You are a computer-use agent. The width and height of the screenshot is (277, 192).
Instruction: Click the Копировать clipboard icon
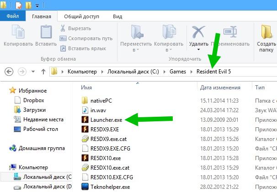coord(18,31)
